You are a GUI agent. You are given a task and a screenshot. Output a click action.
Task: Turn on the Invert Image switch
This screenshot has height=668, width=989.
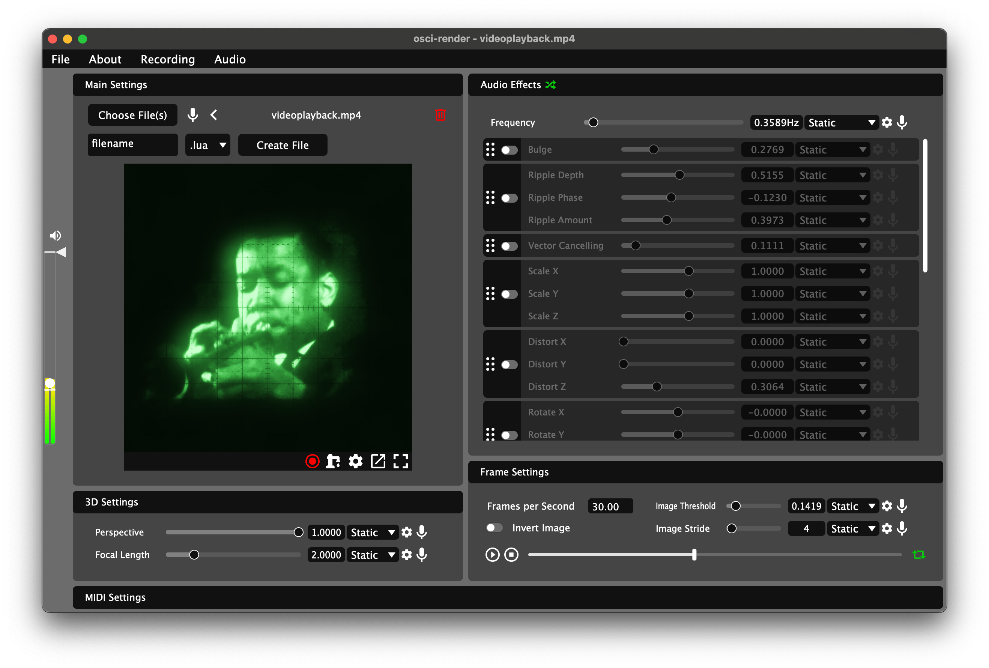point(495,528)
